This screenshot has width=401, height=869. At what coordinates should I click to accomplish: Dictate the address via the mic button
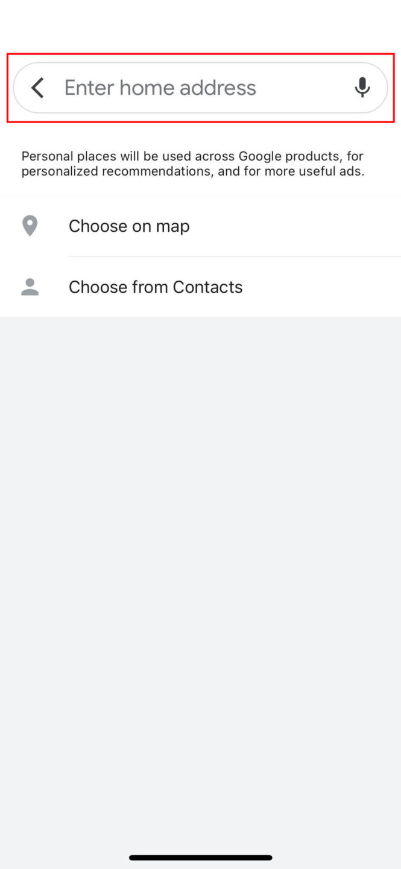click(362, 88)
